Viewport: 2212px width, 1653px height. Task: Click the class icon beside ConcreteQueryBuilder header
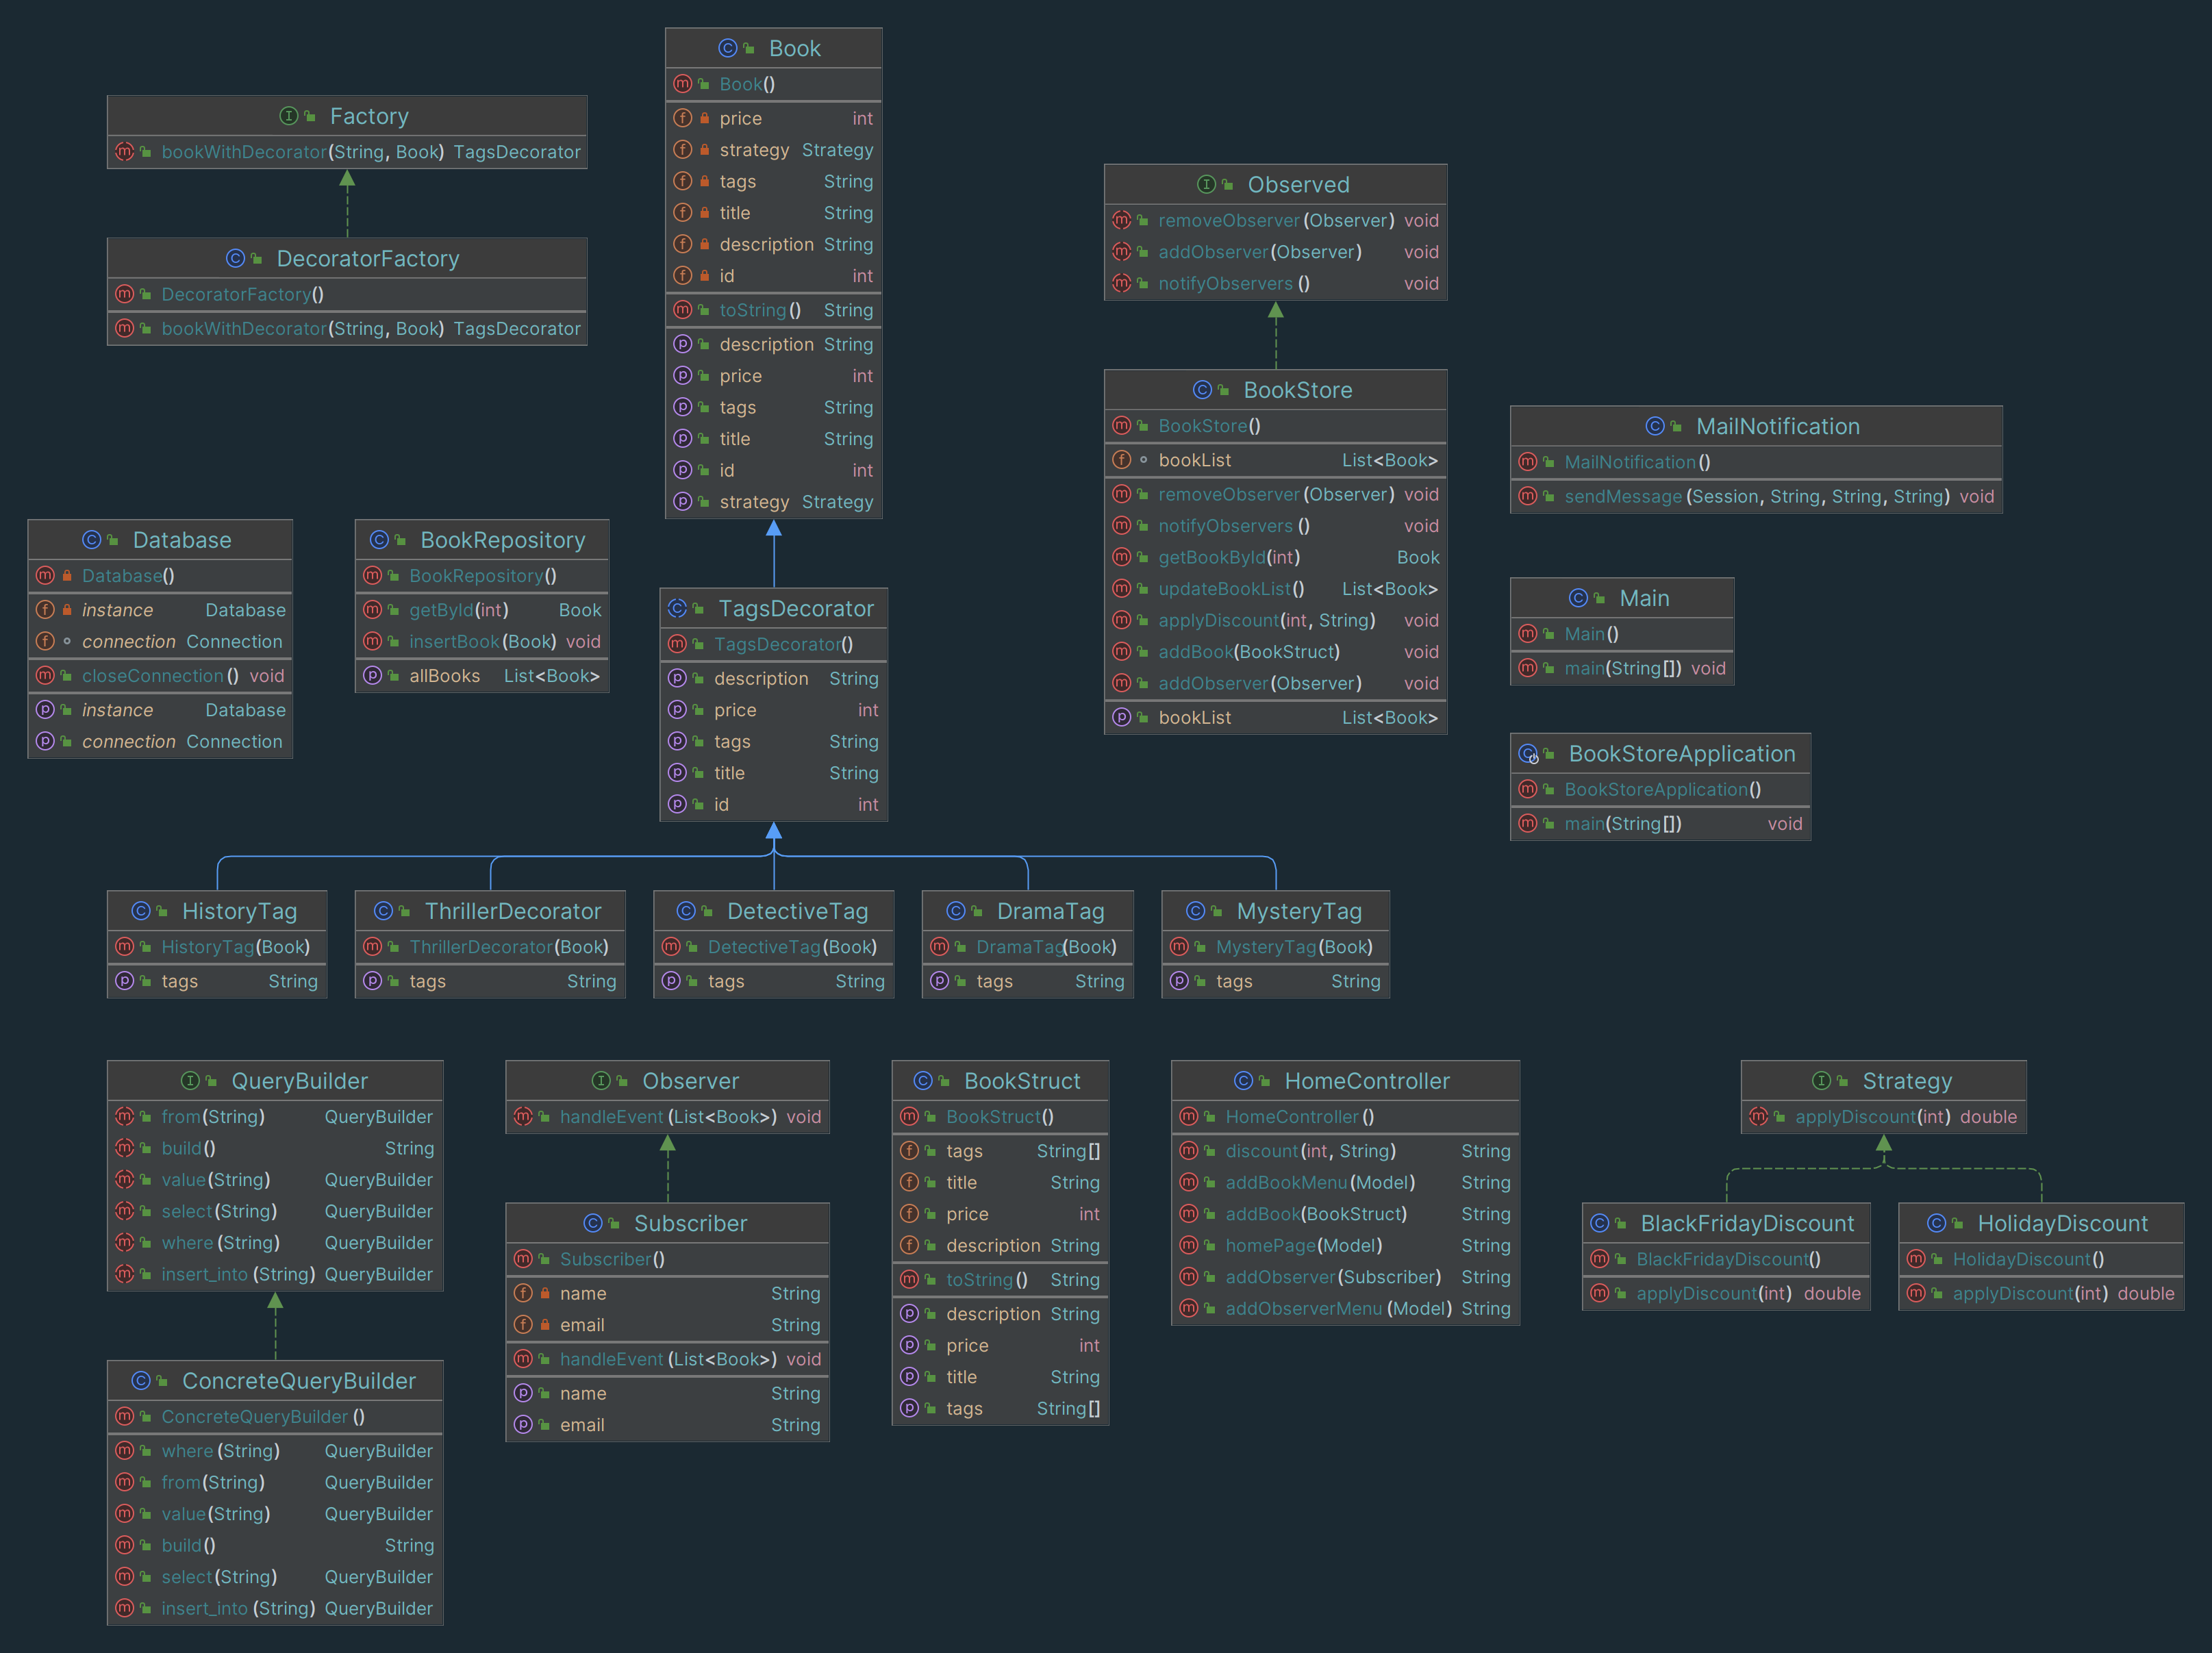click(x=141, y=1381)
